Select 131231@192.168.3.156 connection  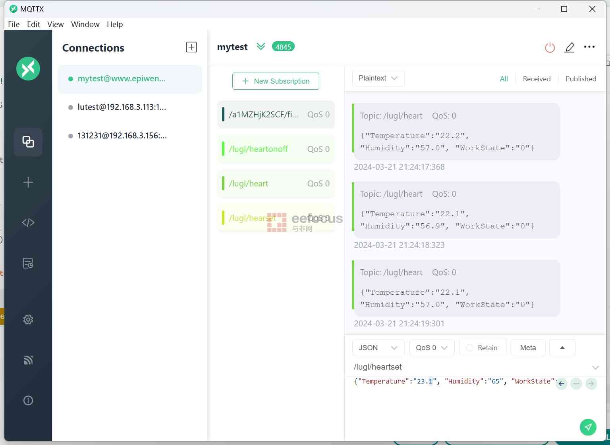[130, 136]
